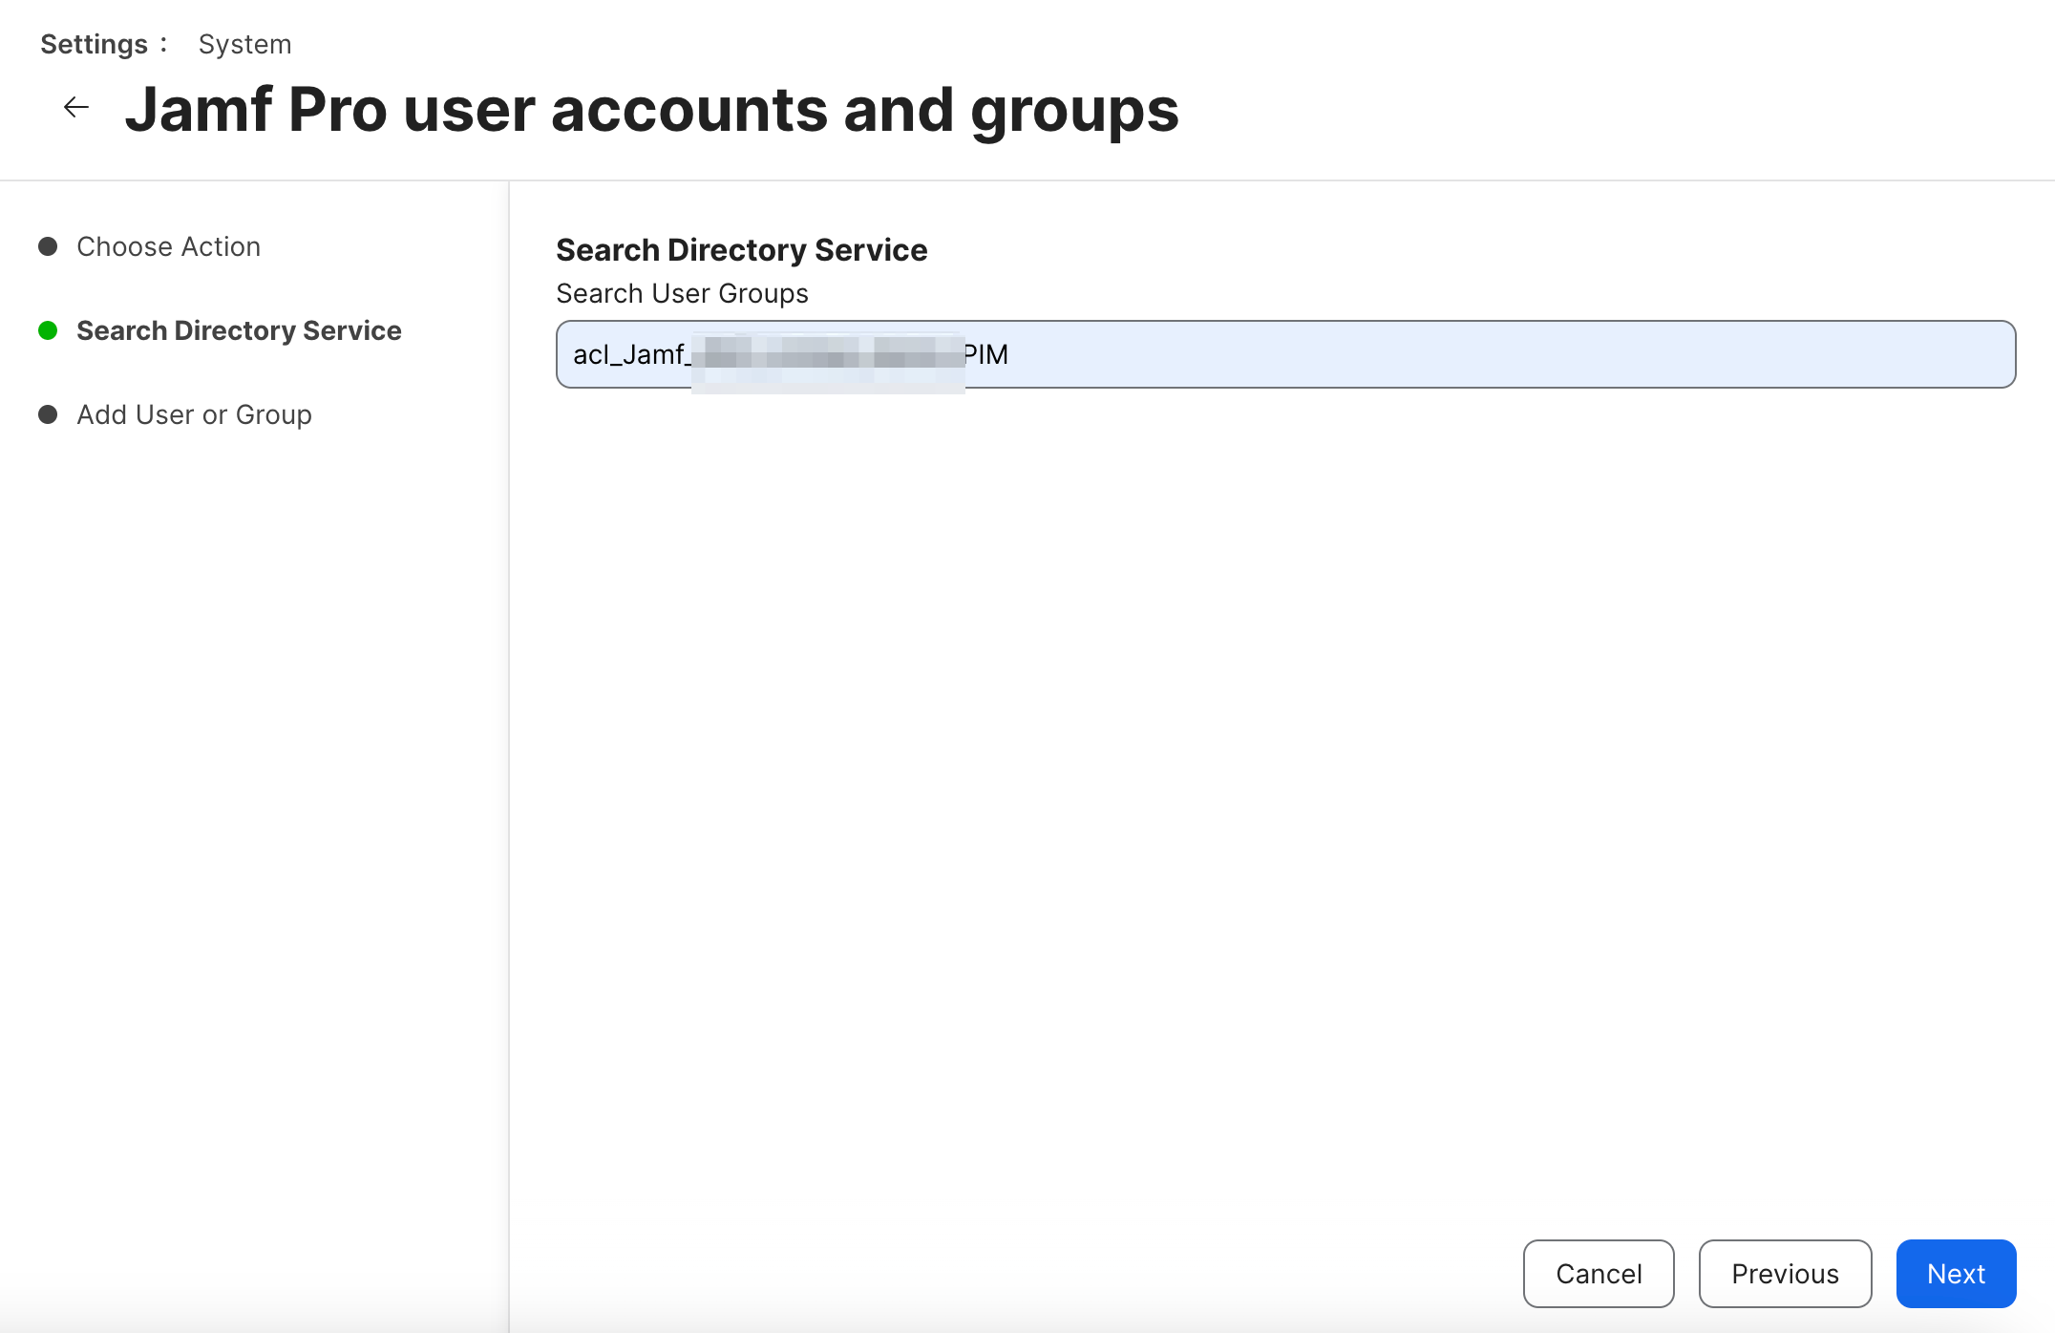This screenshot has height=1333, width=2055.
Task: Click the 'Search Directory Service' heading
Action: pyautogui.click(x=741, y=250)
